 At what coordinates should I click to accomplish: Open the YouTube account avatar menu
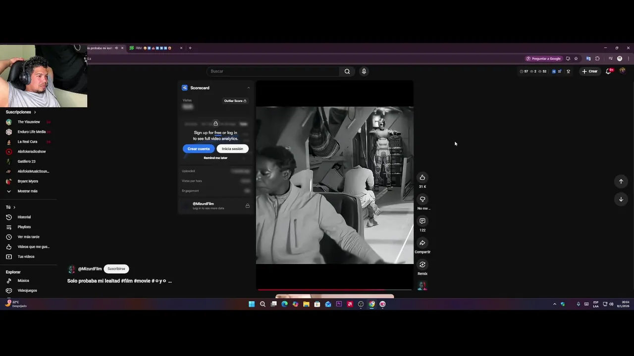tap(623, 71)
